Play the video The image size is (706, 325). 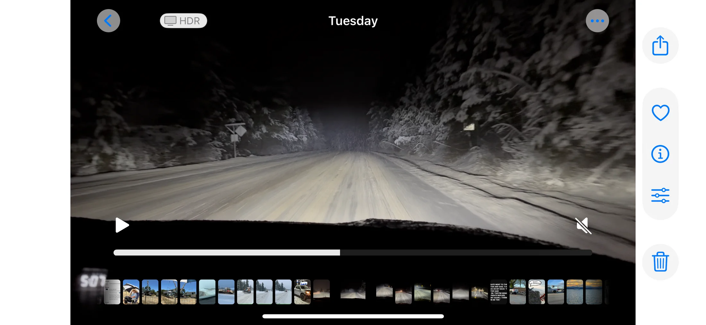pyautogui.click(x=122, y=225)
